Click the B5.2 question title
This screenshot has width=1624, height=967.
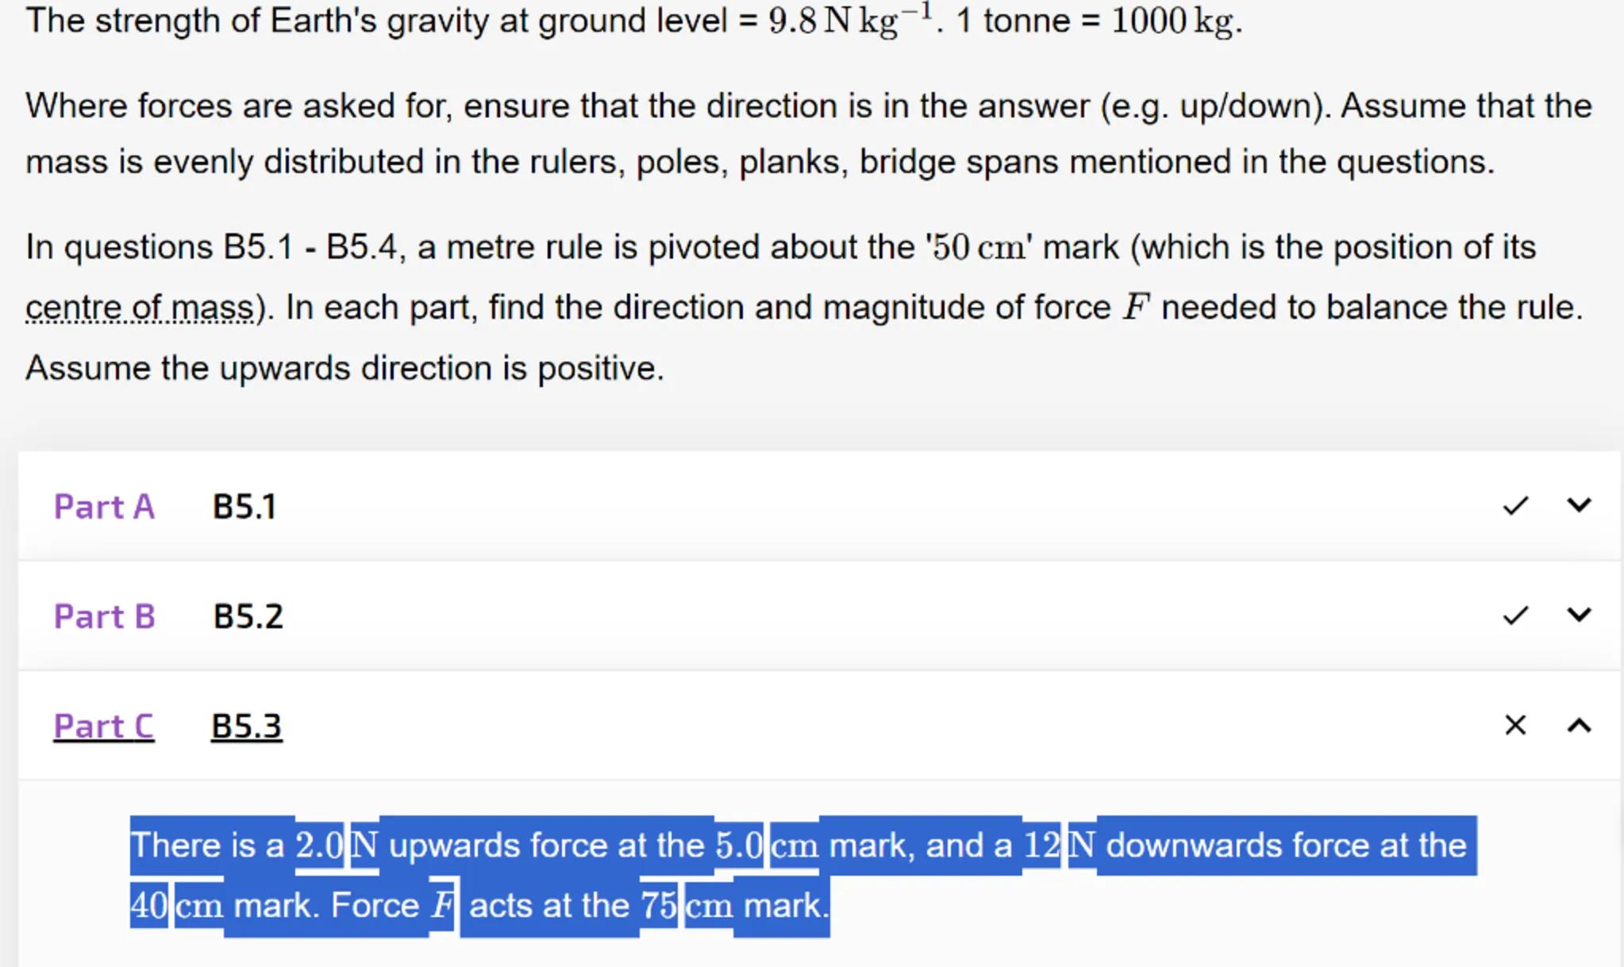pyautogui.click(x=248, y=616)
